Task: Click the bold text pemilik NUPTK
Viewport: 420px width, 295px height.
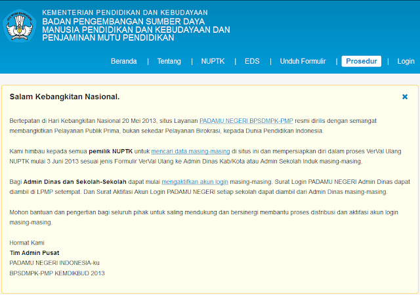Action: (111, 152)
